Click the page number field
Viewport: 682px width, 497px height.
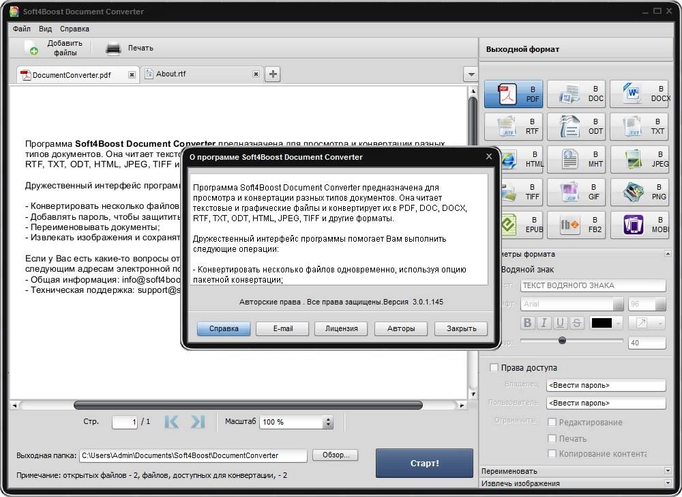(x=124, y=422)
